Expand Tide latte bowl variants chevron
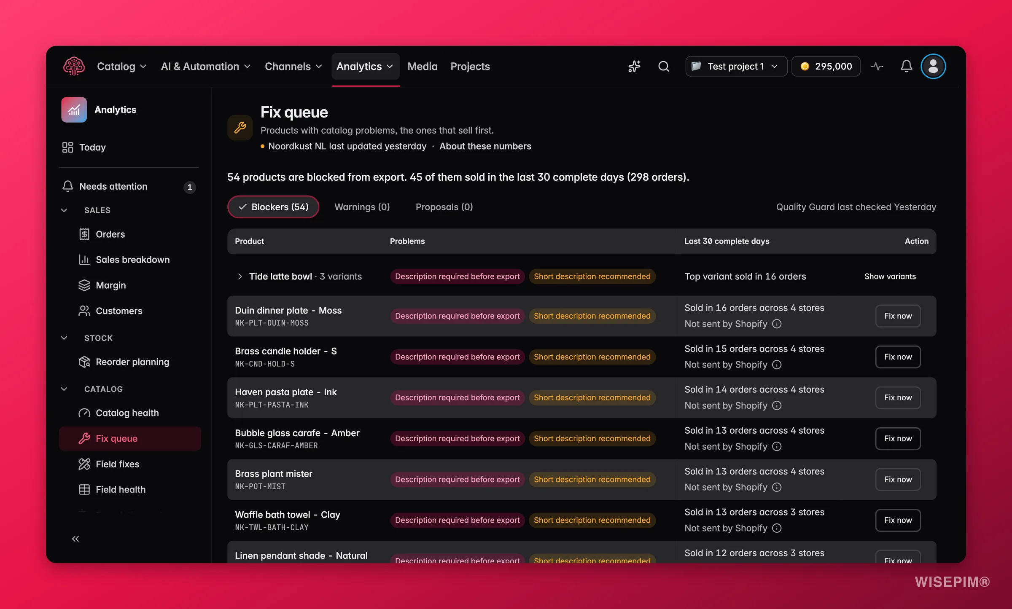1012x609 pixels. click(x=240, y=276)
